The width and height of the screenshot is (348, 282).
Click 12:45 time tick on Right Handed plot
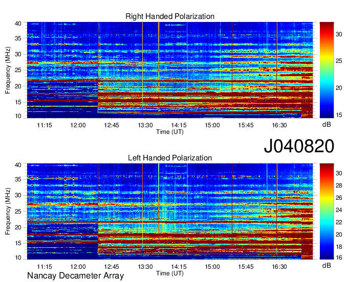click(x=112, y=125)
